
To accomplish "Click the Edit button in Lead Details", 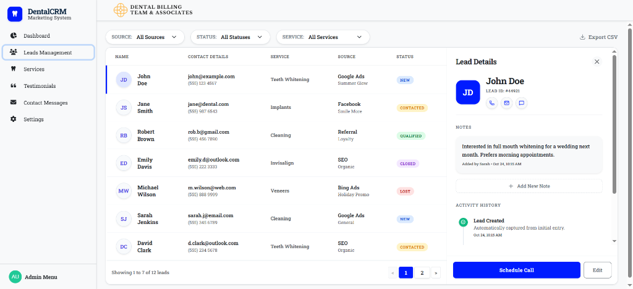I will pyautogui.click(x=598, y=270).
